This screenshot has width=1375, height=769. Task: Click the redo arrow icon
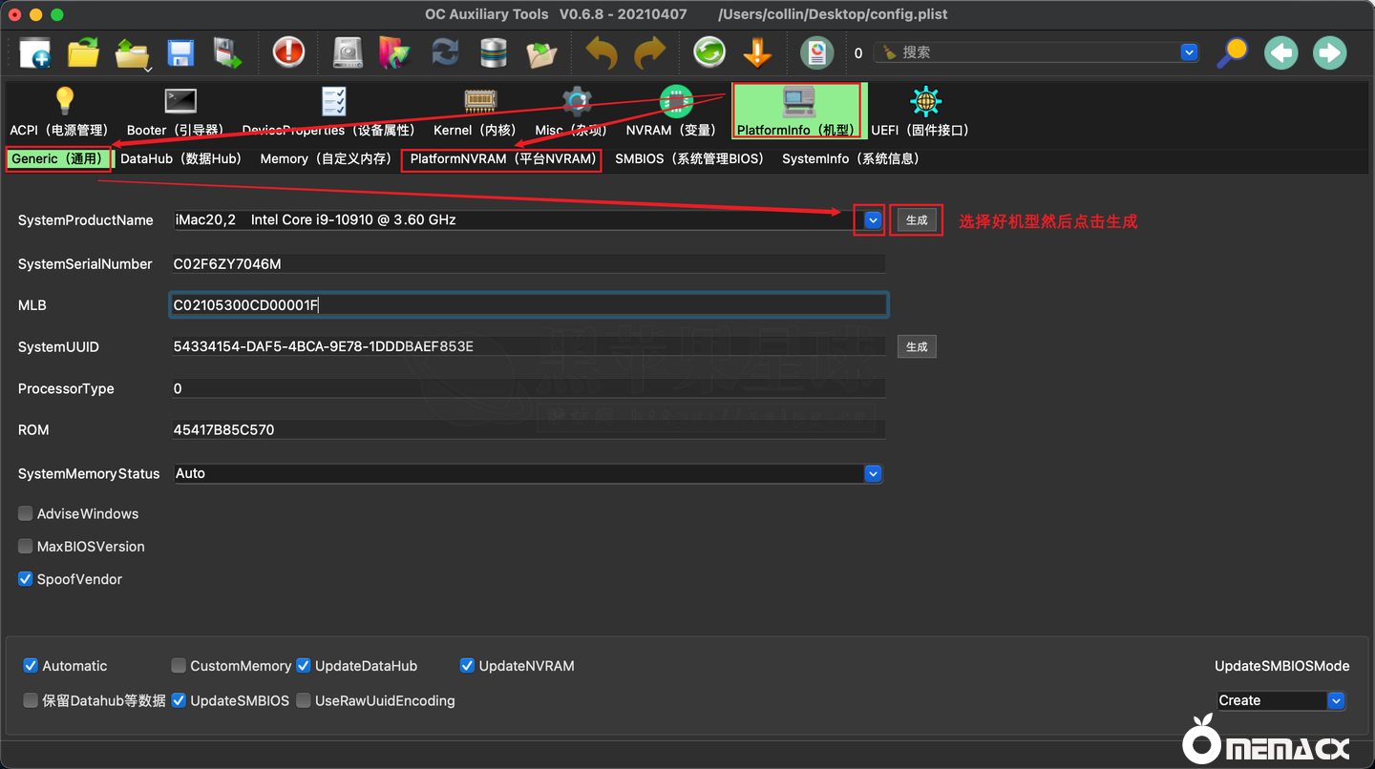coord(650,52)
